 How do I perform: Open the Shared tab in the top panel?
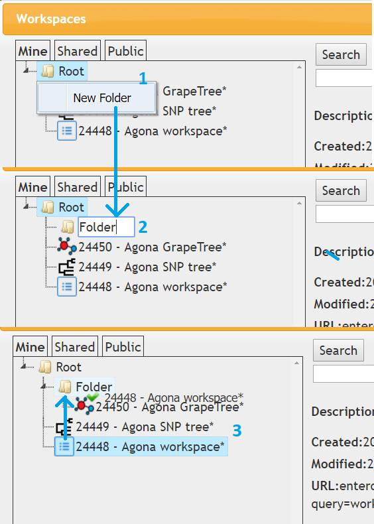coord(77,51)
